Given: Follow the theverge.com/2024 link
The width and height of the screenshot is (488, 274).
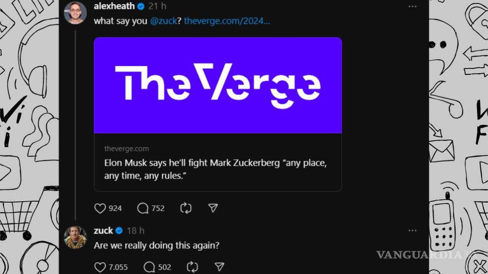Looking at the screenshot, I should pyautogui.click(x=227, y=21).
